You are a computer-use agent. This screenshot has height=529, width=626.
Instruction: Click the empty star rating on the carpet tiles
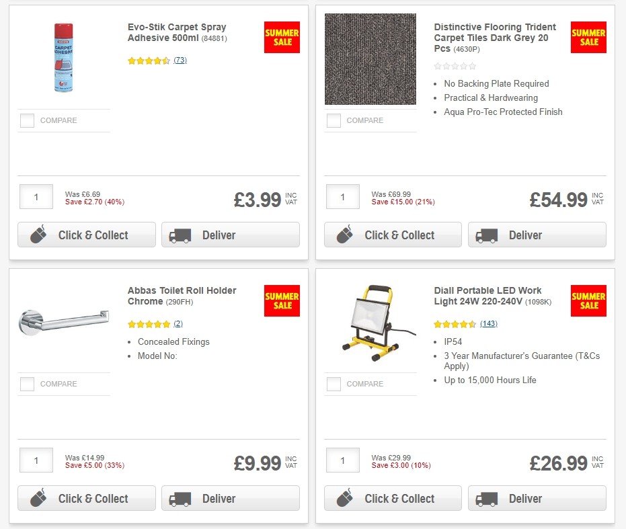pyautogui.click(x=455, y=67)
